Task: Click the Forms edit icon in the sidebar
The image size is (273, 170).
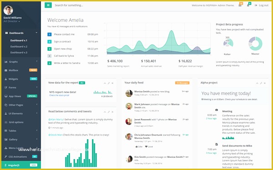Action: click(6, 87)
